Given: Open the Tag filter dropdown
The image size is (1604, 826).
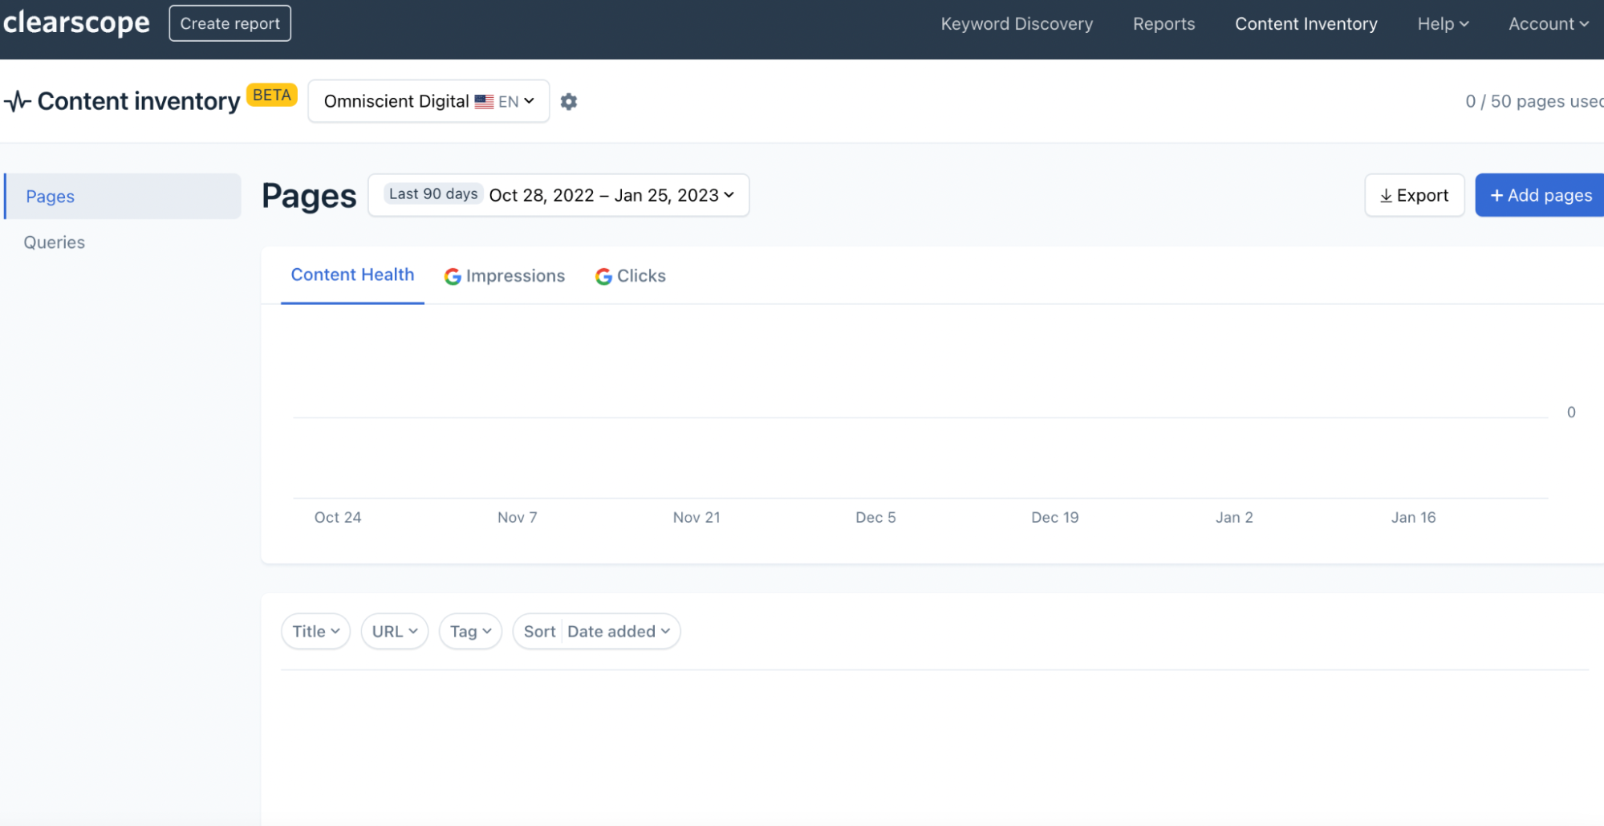Looking at the screenshot, I should (x=470, y=631).
